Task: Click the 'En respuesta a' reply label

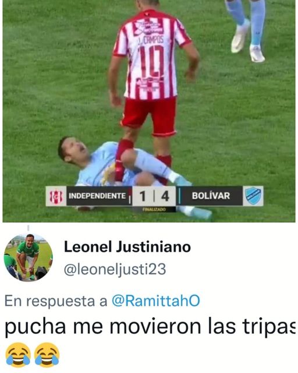Action: (x=56, y=301)
